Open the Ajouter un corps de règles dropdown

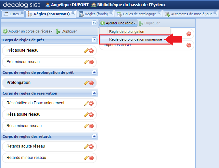(x=28, y=31)
